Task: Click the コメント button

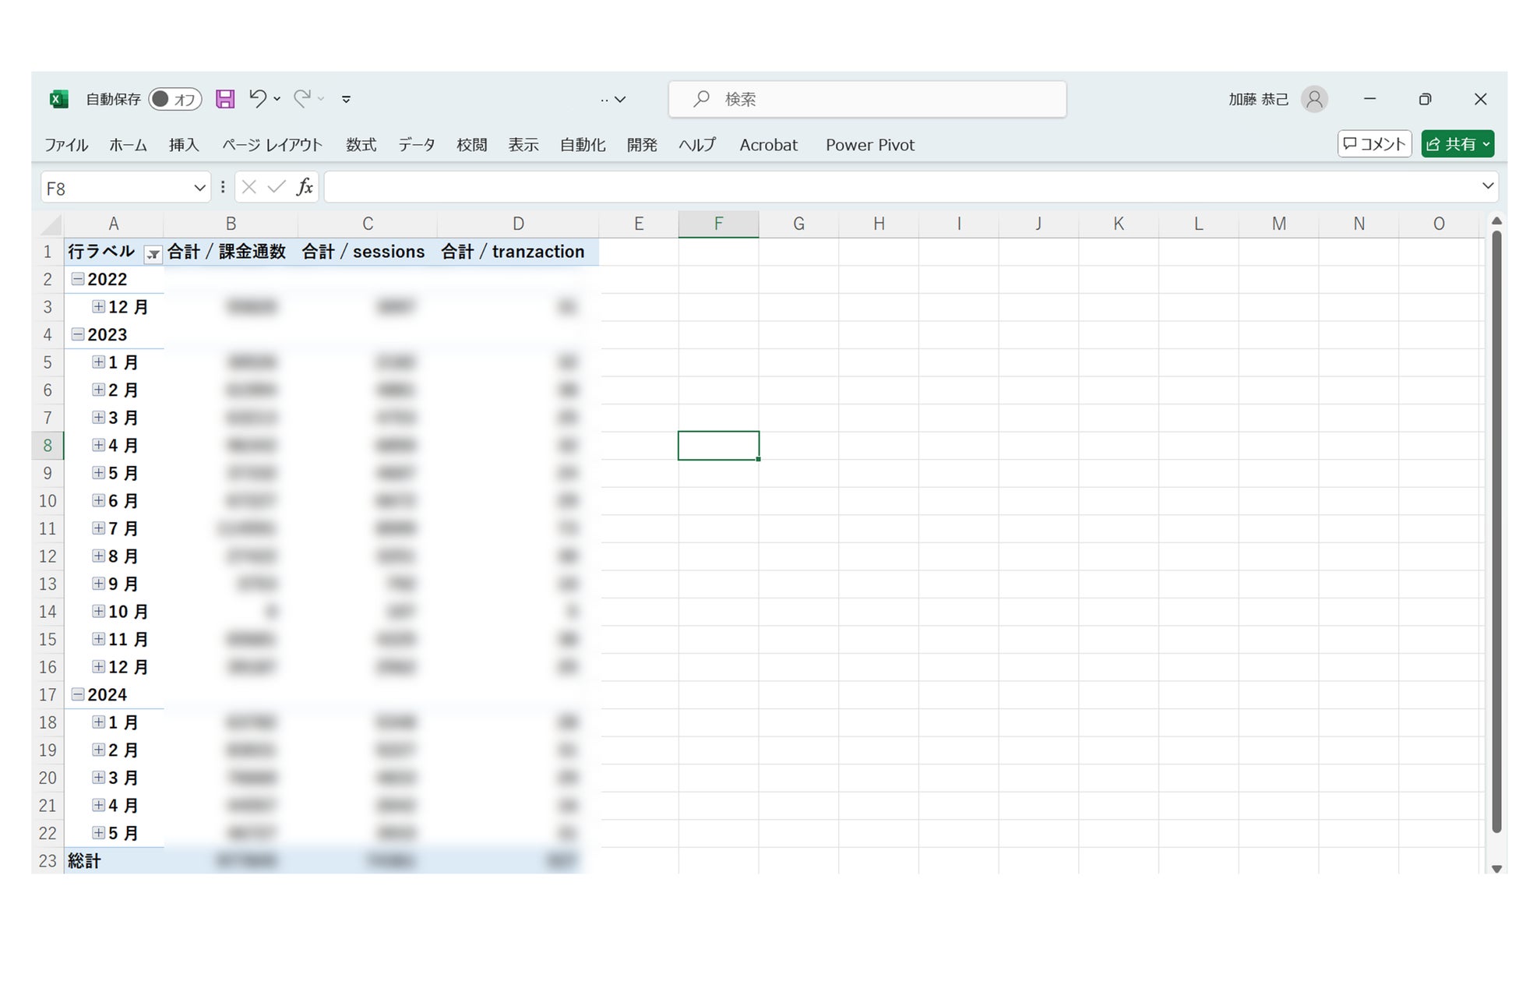Action: pos(1374,144)
